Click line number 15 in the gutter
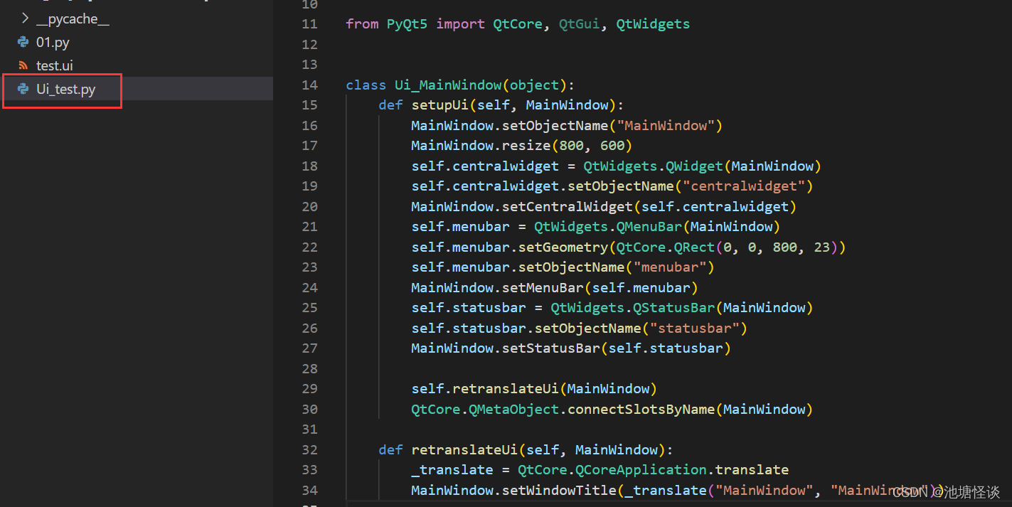 [309, 105]
